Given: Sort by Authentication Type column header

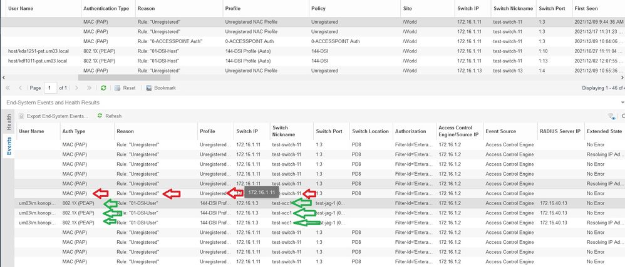Looking at the screenshot, I should click(106, 9).
